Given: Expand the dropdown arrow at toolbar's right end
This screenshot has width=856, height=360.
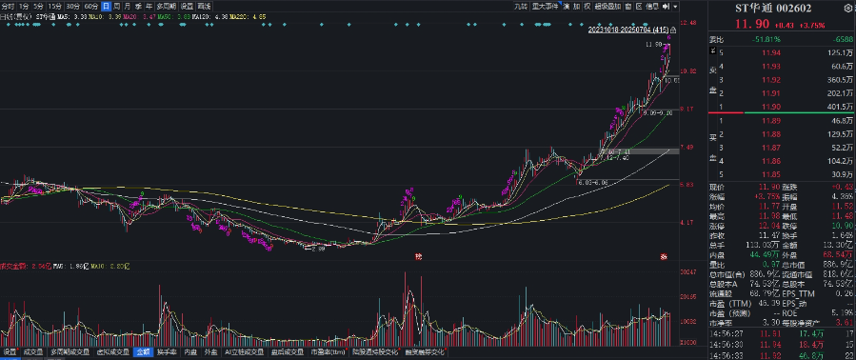Looking at the screenshot, I should tap(675, 7).
